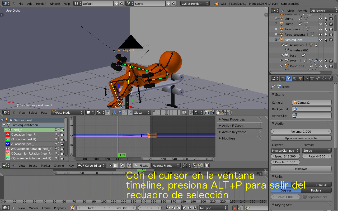The width and height of the screenshot is (338, 211).
Task: Open the Pose menu in 3D view header
Action: pos(44,112)
